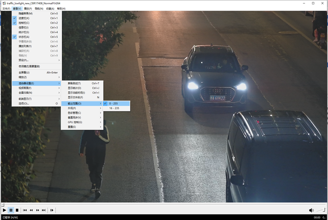Screen dimensions: 328x220
Task: Click the volume slider
Action: [x=321, y=210]
